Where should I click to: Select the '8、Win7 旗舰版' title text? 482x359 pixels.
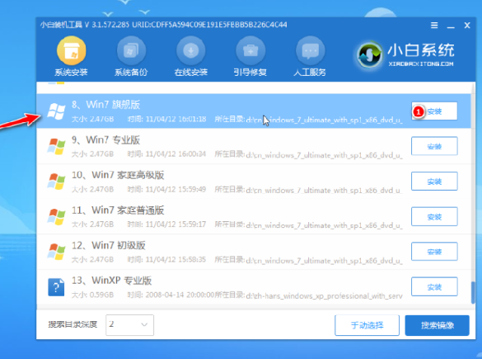pos(105,105)
